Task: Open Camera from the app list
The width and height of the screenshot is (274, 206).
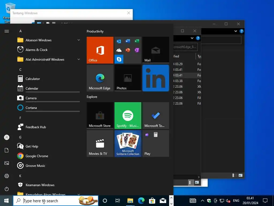Action: coord(49,98)
